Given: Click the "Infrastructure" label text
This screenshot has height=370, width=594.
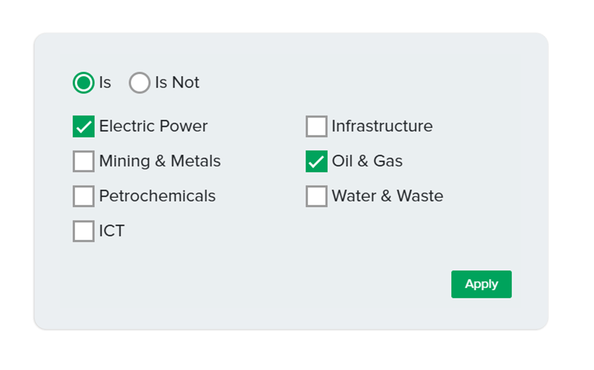Looking at the screenshot, I should (x=382, y=126).
